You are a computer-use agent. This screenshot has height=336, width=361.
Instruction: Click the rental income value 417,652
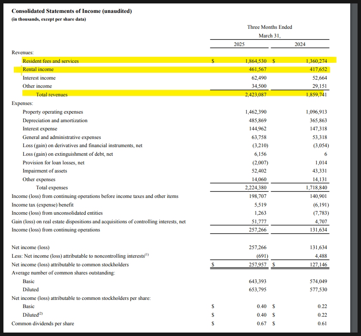318,69
